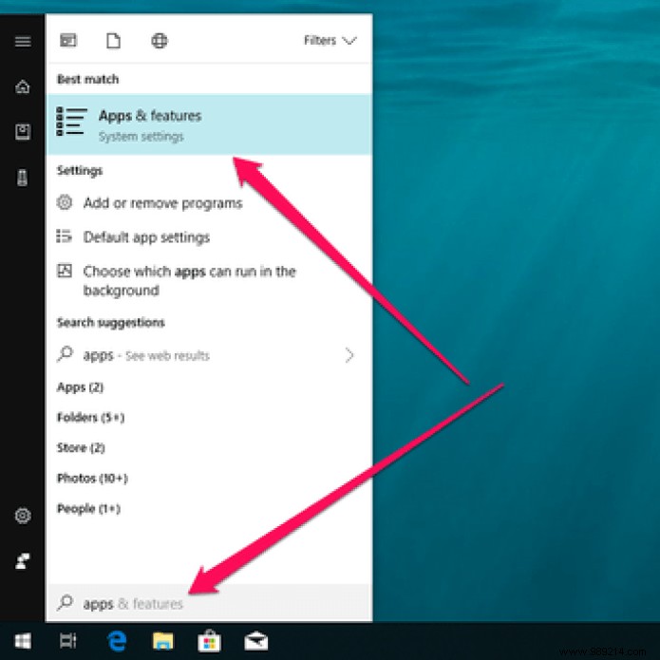660x660 pixels.
Task: Click icon beside Default app settings
Action: pos(64,236)
